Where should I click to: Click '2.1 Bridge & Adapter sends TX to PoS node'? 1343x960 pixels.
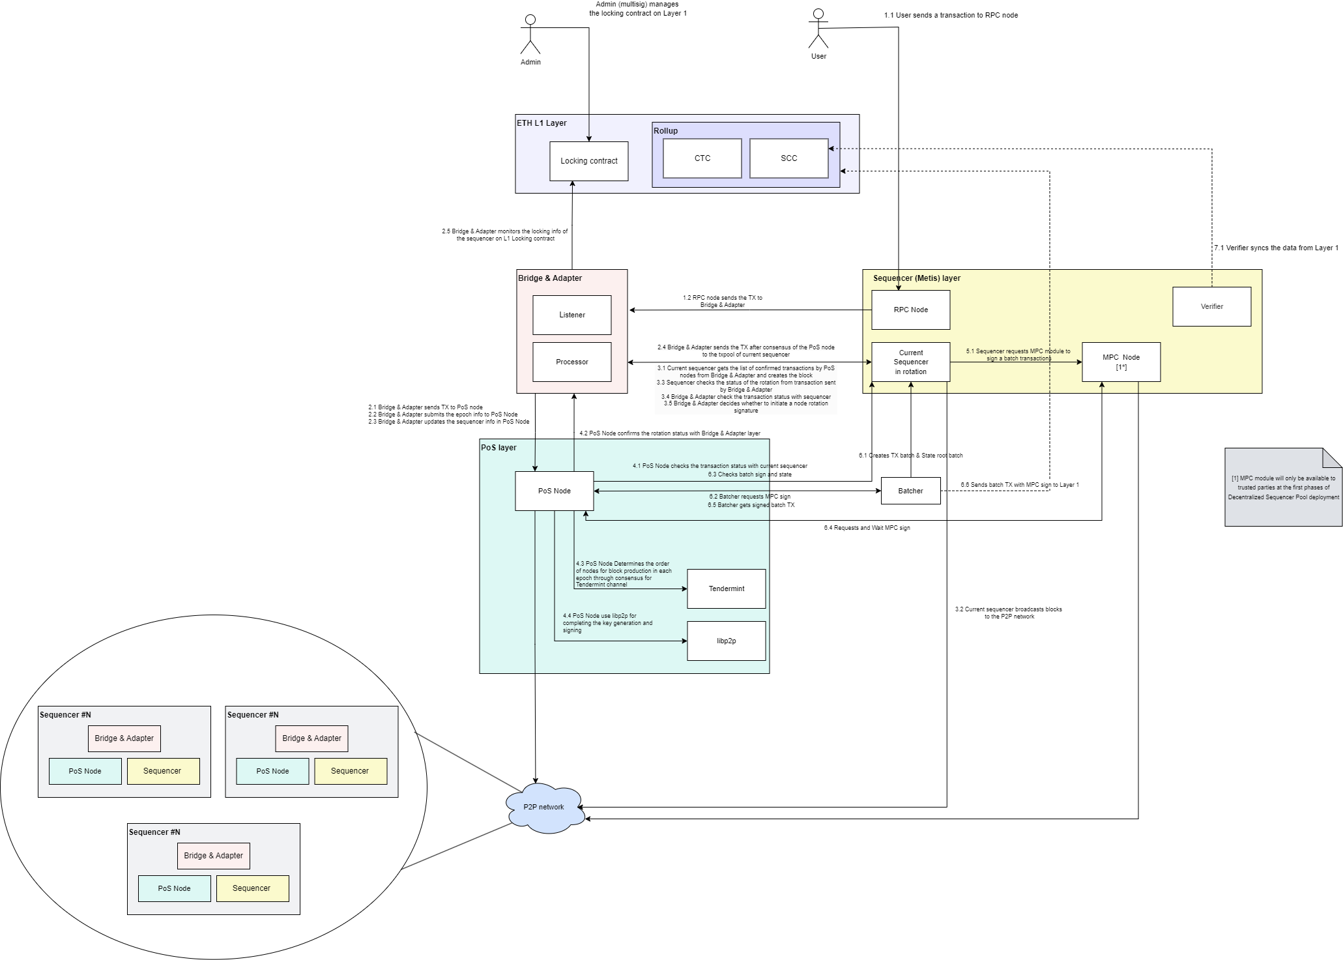click(x=426, y=407)
